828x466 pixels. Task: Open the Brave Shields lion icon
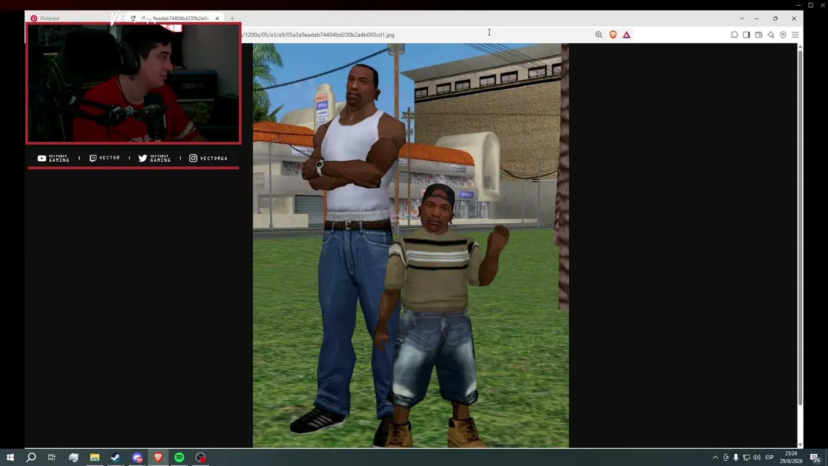[x=613, y=35]
